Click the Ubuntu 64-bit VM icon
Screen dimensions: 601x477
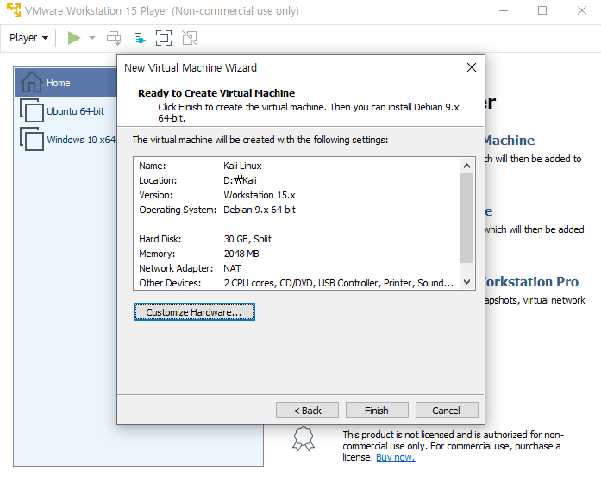pos(31,110)
